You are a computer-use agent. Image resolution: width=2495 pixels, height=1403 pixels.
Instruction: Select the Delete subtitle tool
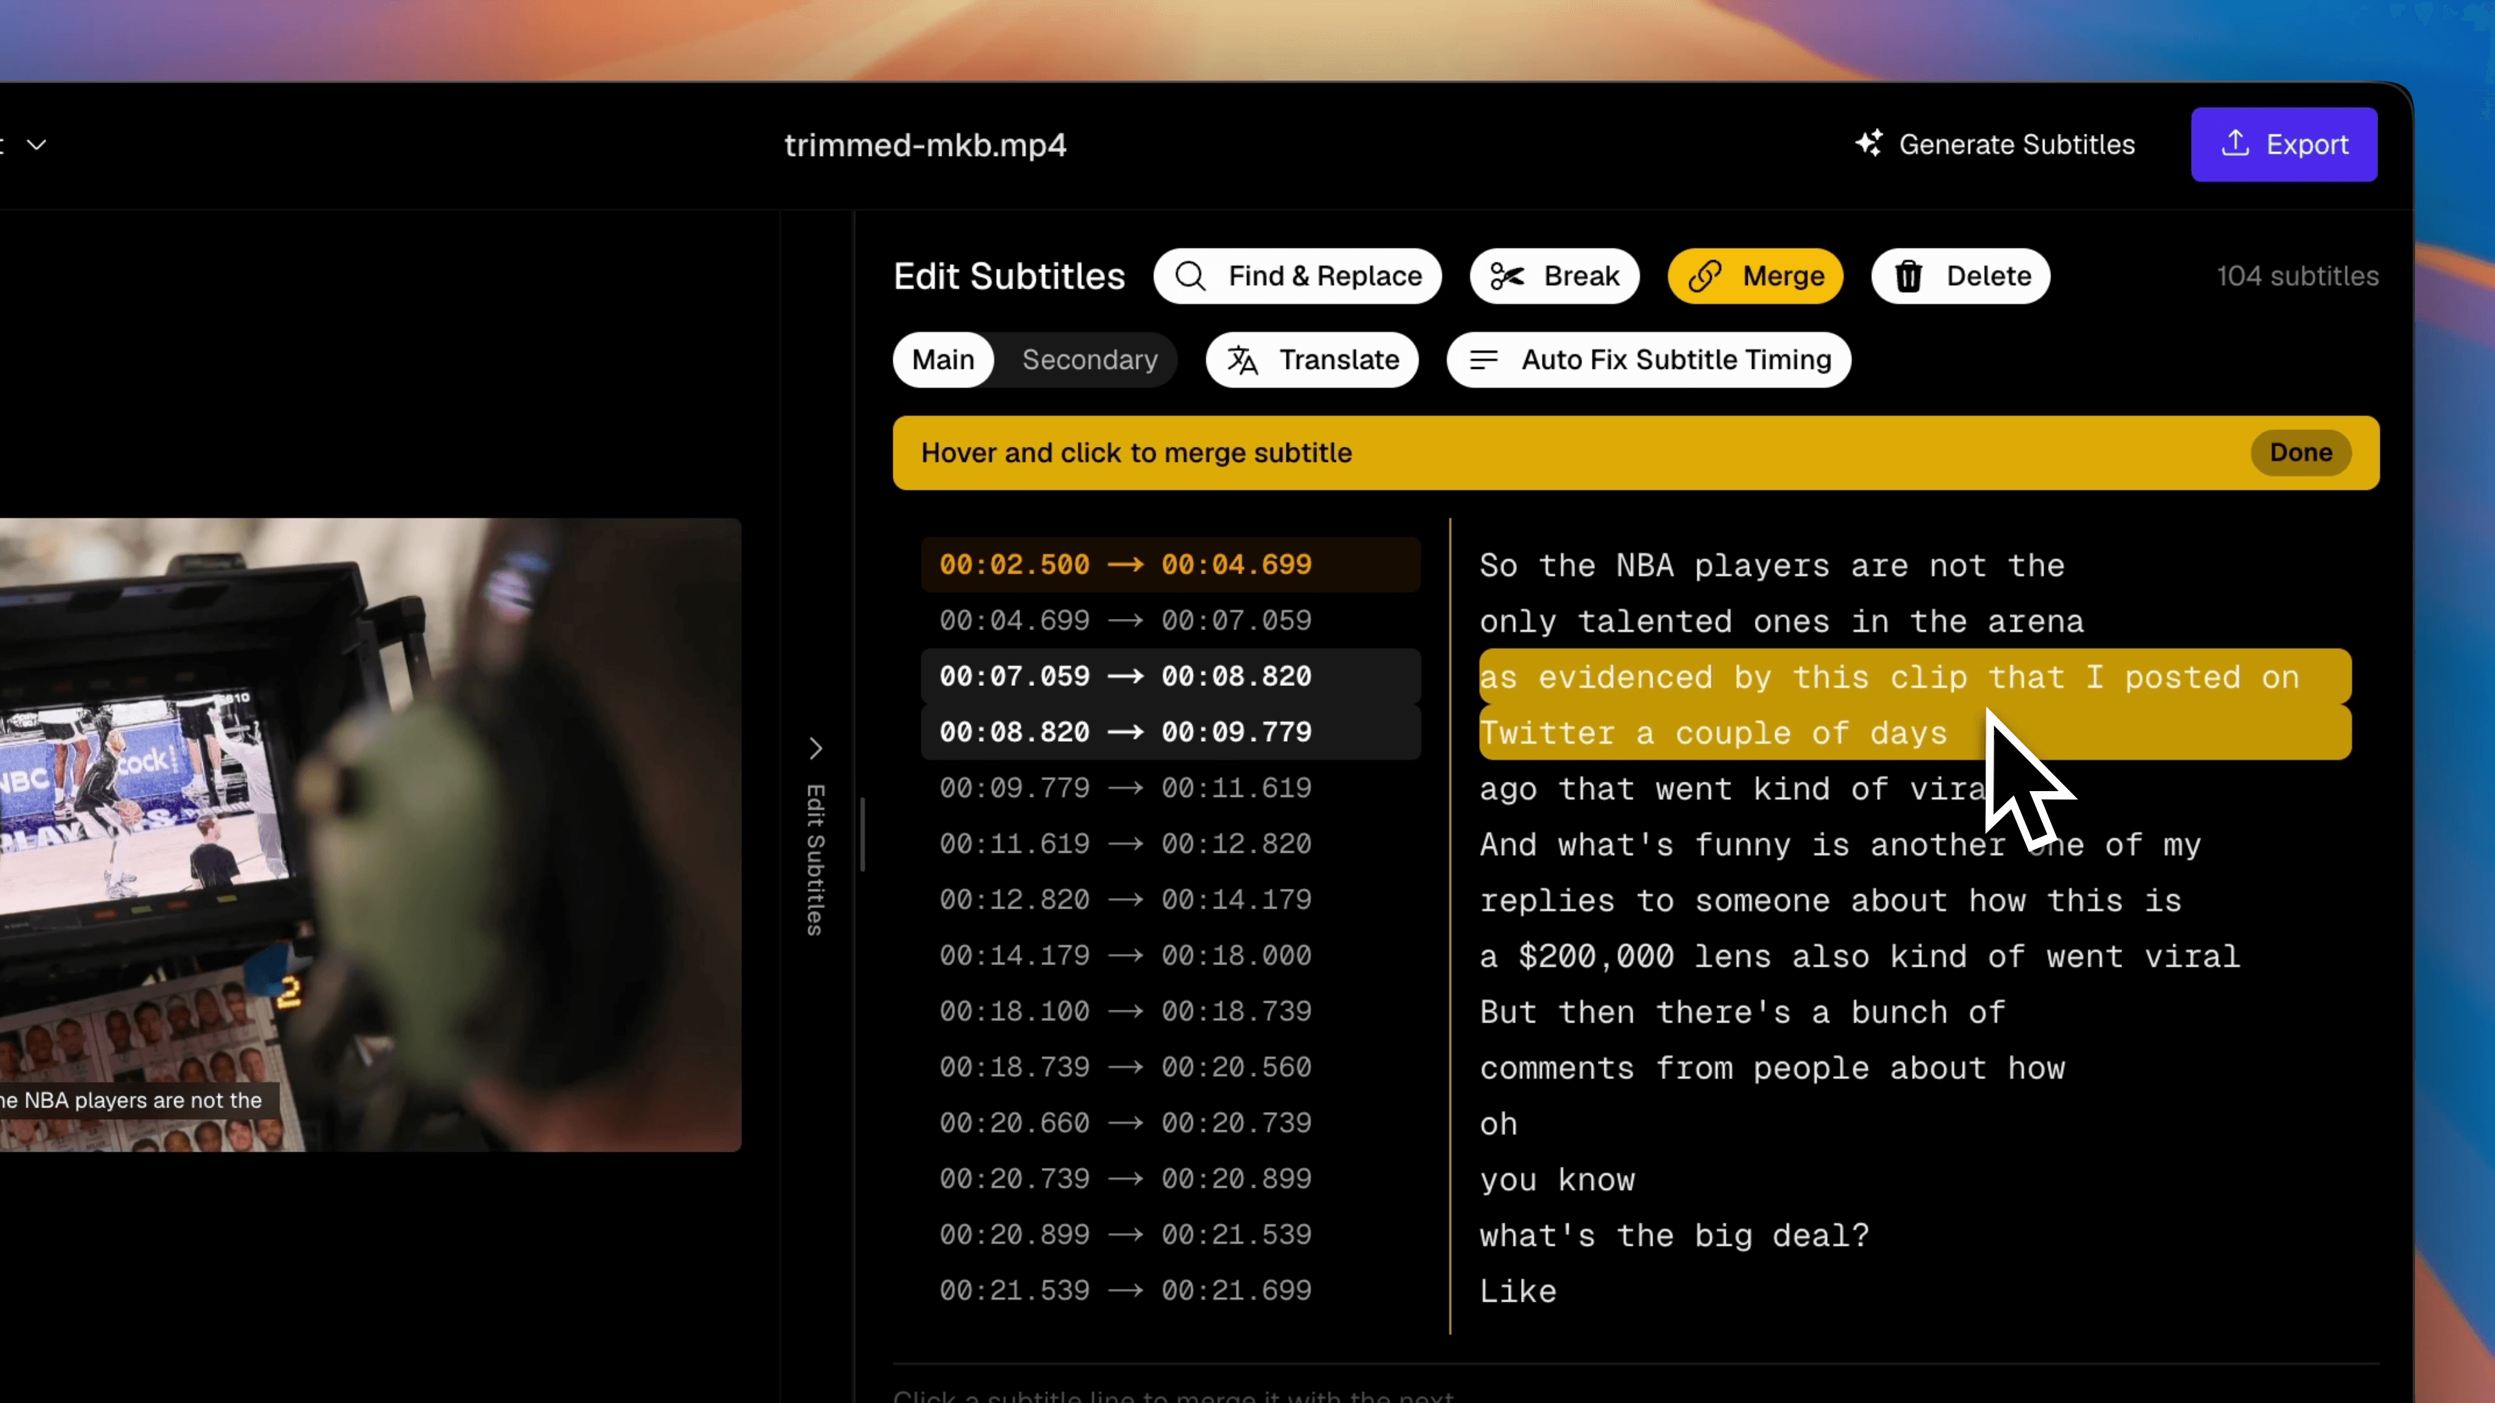coord(1960,276)
